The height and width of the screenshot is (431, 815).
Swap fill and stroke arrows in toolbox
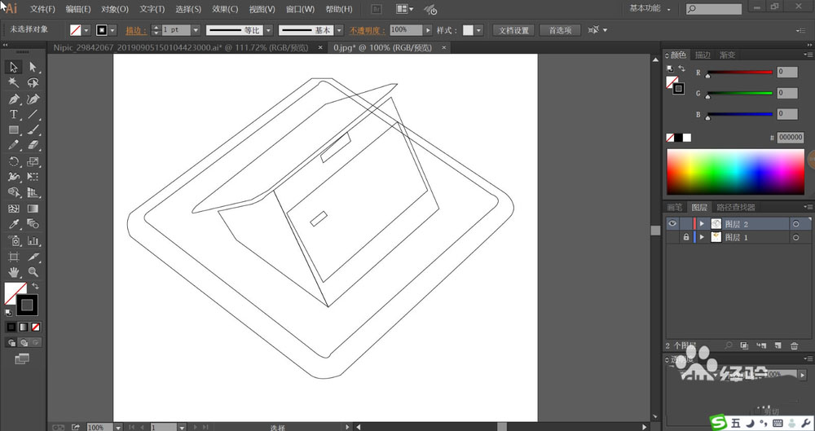tap(35, 286)
